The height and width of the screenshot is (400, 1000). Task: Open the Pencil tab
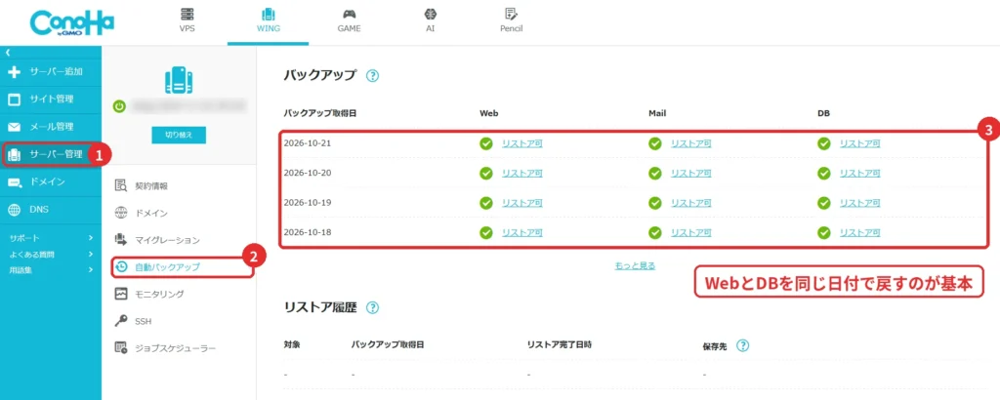point(511,20)
